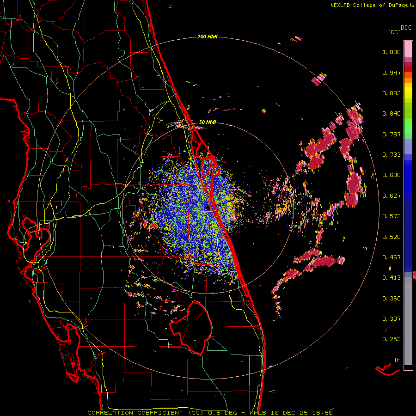This screenshot has height=416, width=416.
Task: Click the 15:50 timestamp in caption
Action: pos(322,413)
